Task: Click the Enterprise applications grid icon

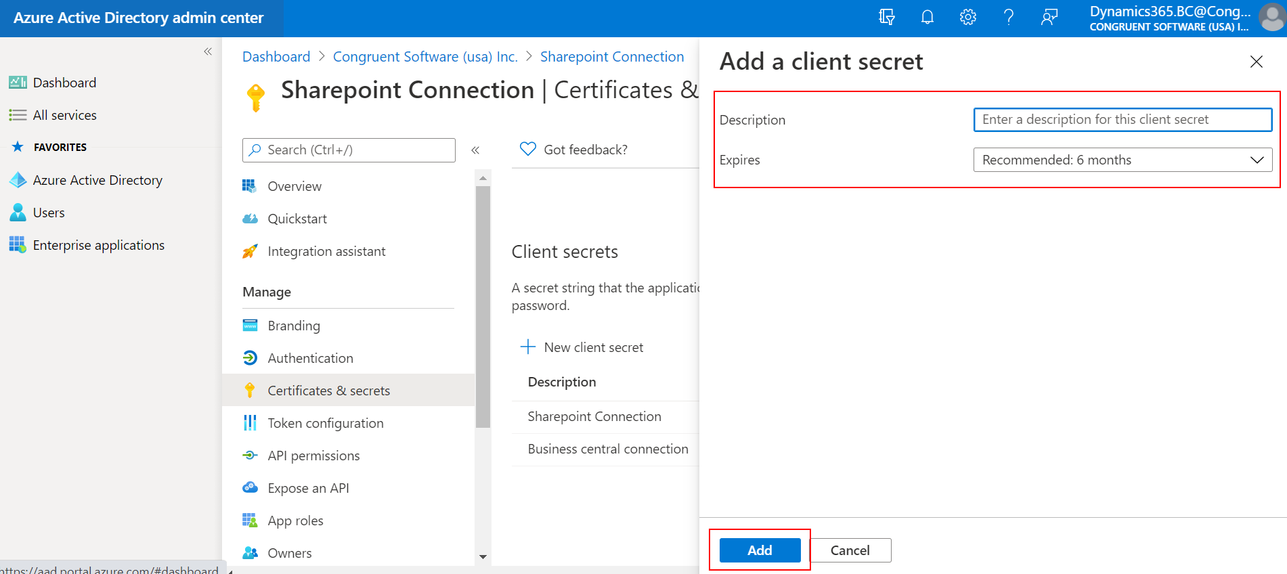Action: tap(18, 244)
